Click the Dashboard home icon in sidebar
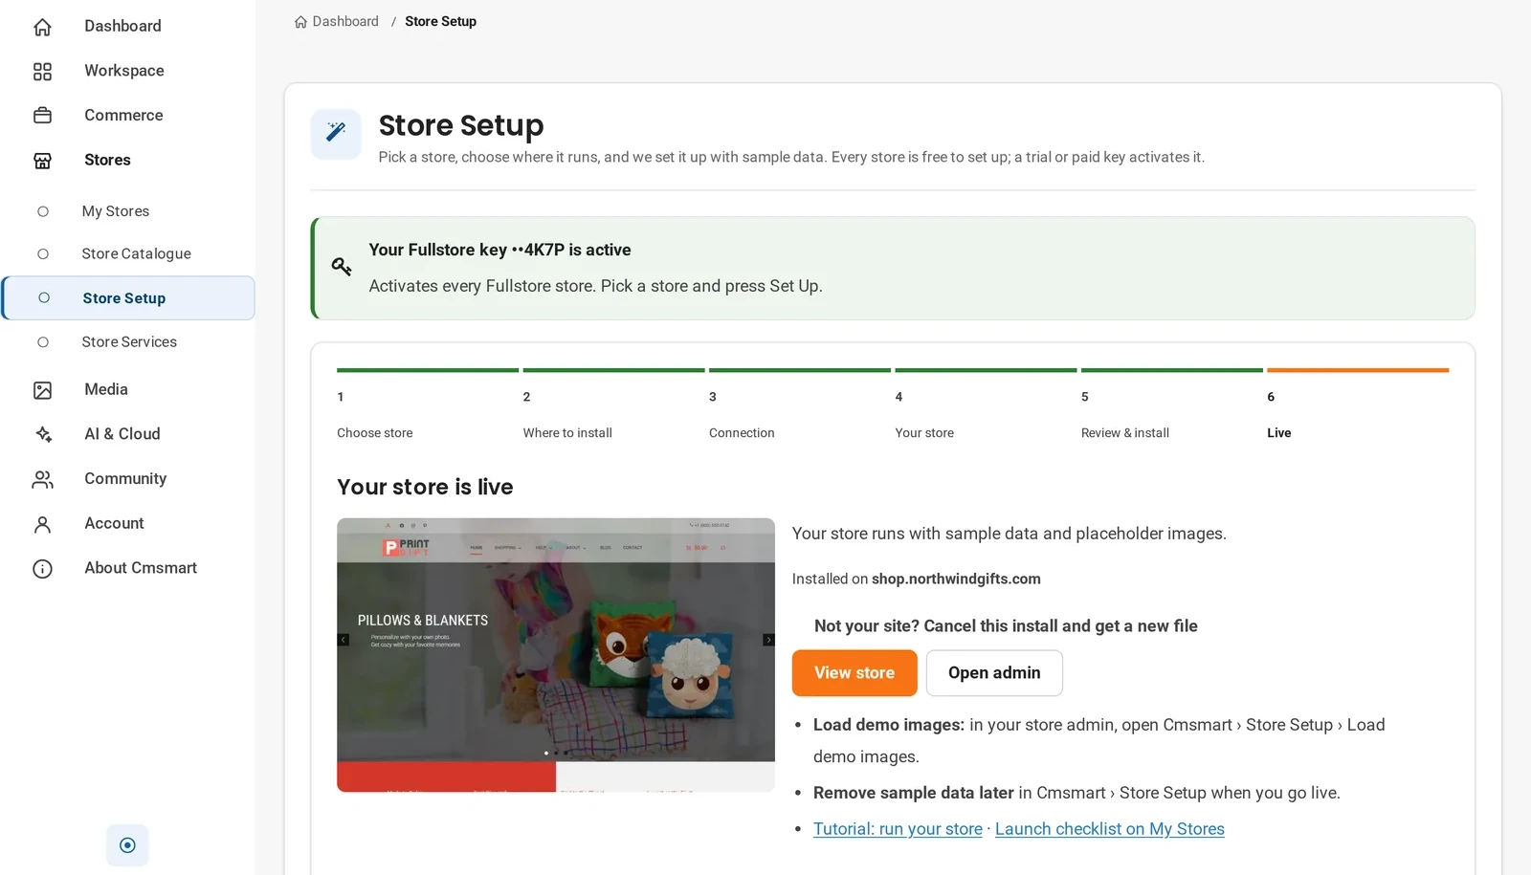This screenshot has width=1531, height=875. tap(42, 27)
